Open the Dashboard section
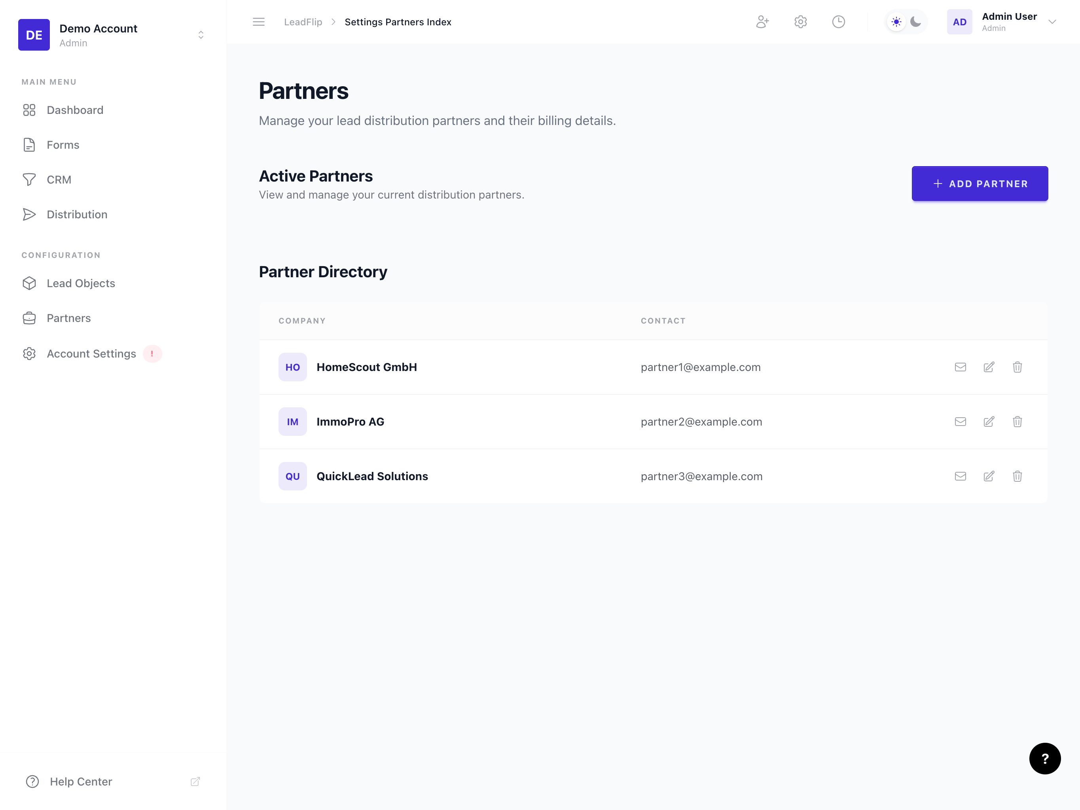Image resolution: width=1080 pixels, height=810 pixels. pos(75,110)
